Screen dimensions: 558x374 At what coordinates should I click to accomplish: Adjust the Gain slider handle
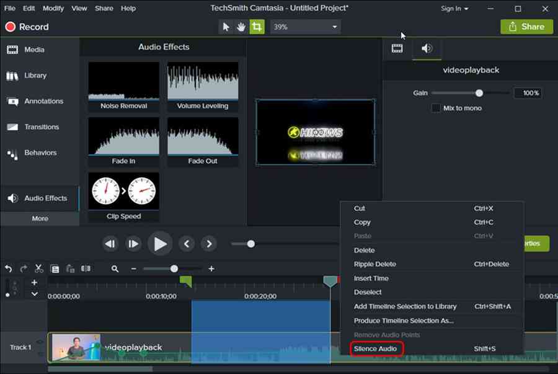point(479,93)
